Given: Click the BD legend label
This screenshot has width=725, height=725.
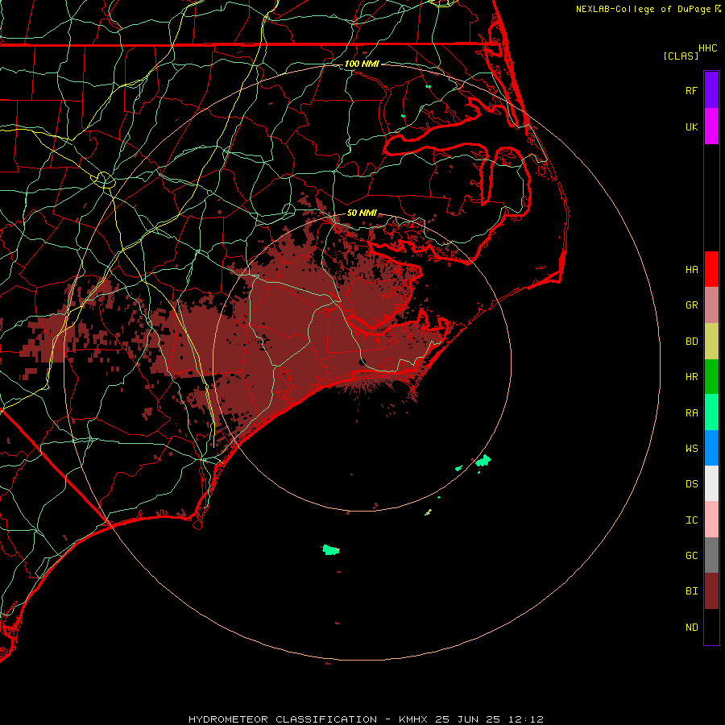Looking at the screenshot, I should pyautogui.click(x=691, y=342).
